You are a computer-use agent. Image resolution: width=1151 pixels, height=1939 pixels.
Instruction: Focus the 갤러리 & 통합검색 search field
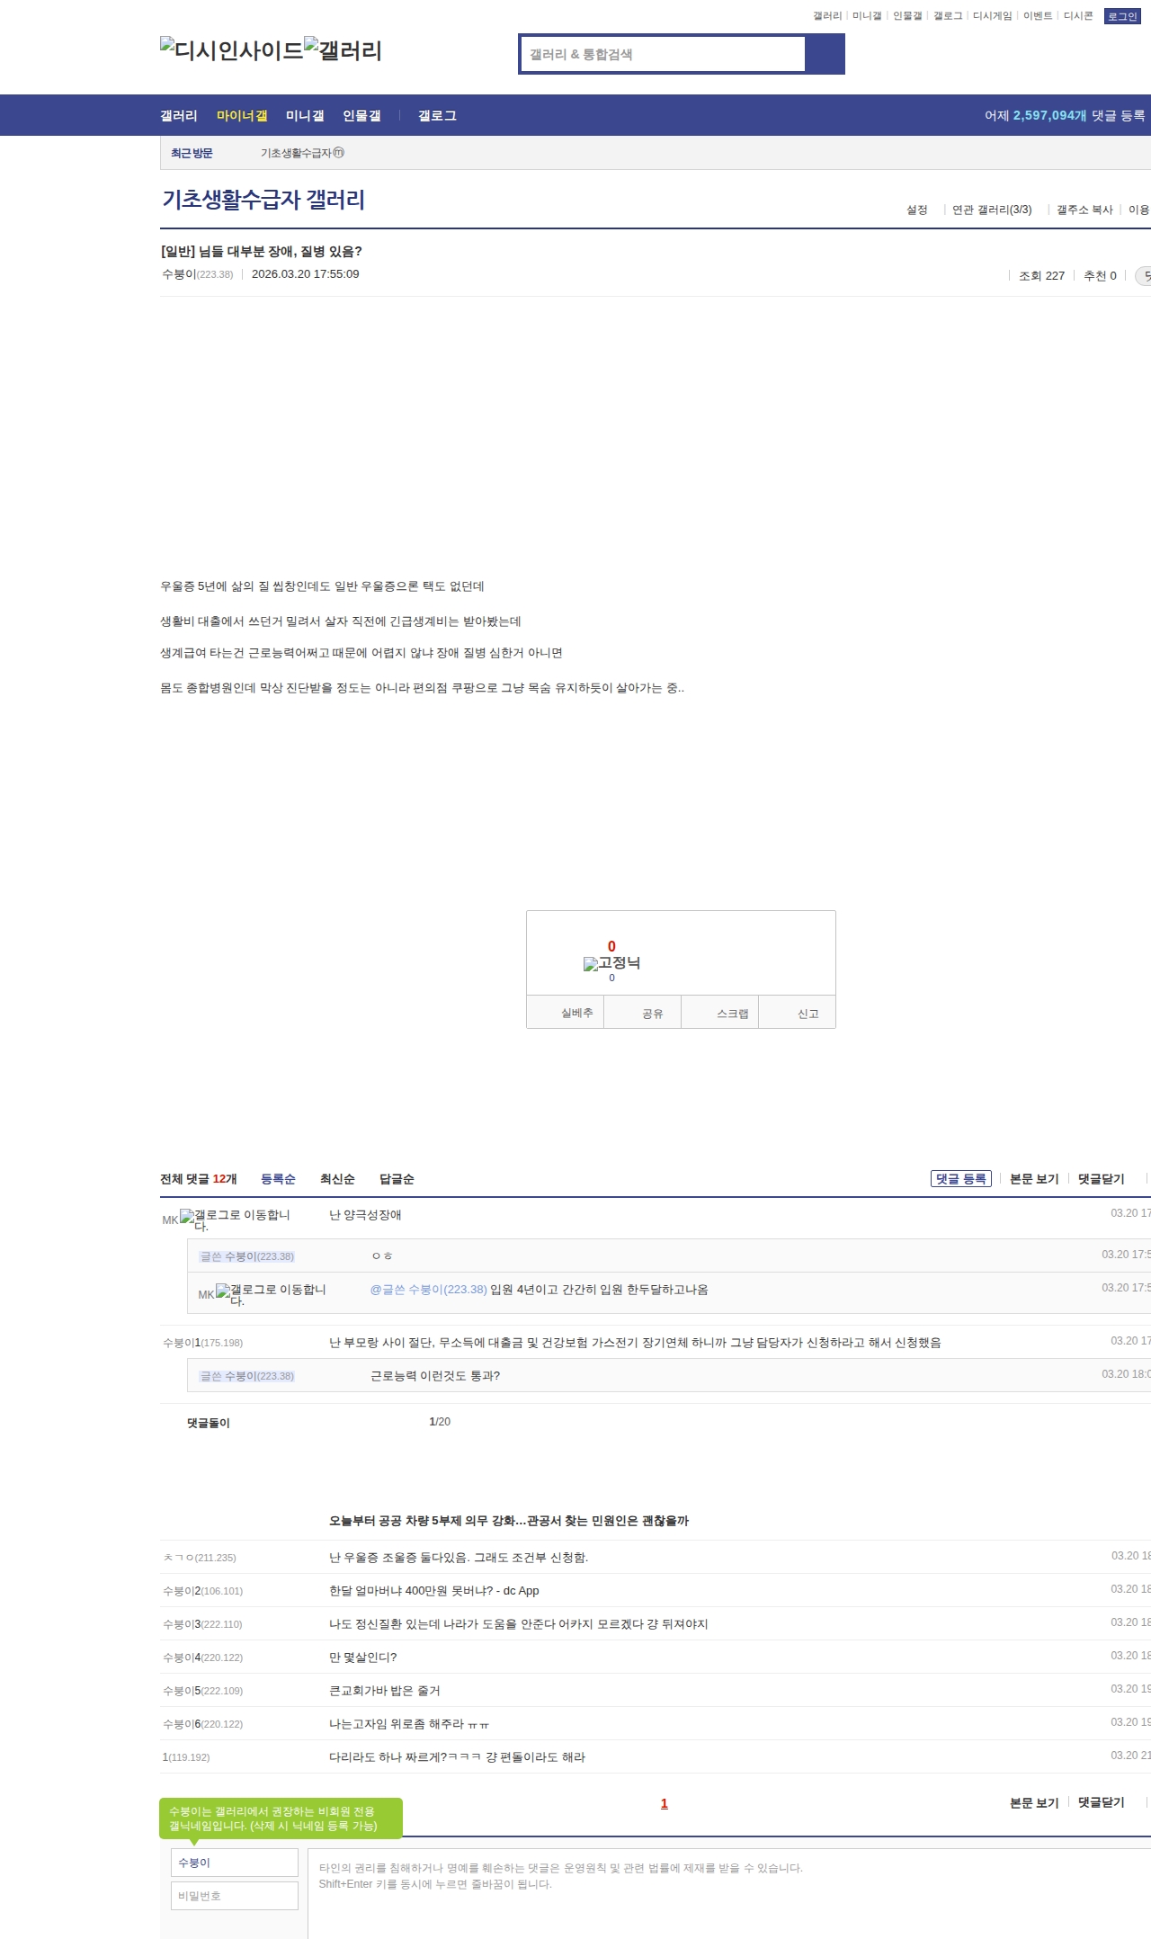(x=663, y=54)
